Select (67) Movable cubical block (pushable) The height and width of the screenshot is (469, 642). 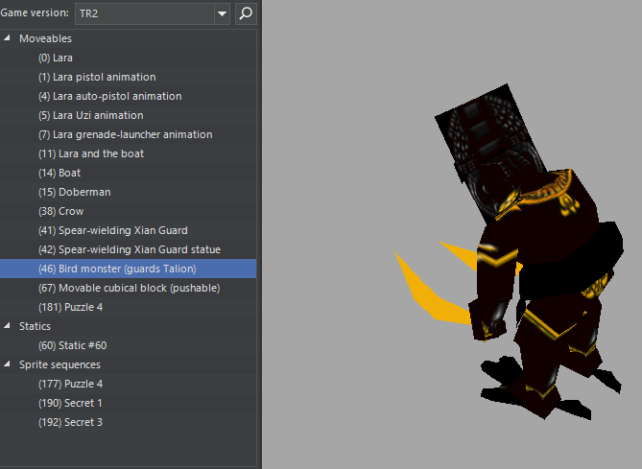point(129,288)
